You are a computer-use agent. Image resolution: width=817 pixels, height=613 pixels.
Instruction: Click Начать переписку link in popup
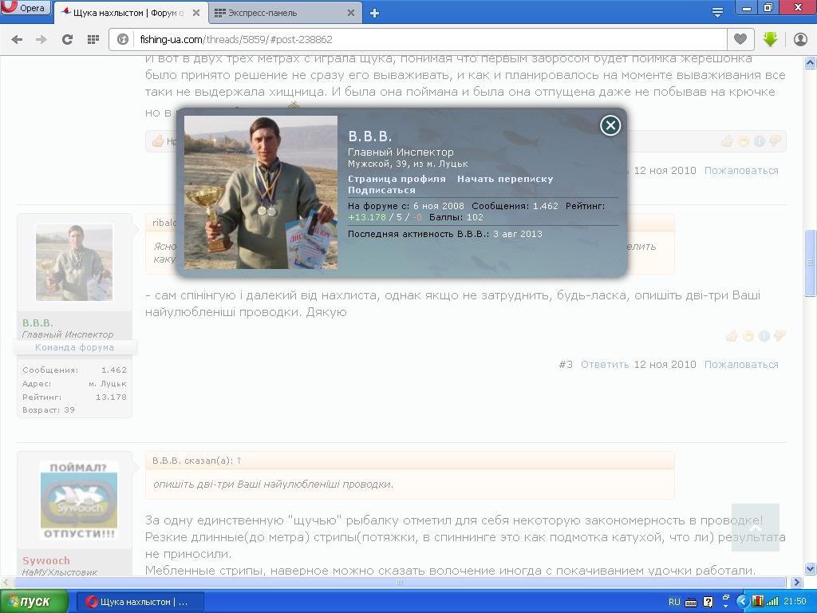505,179
